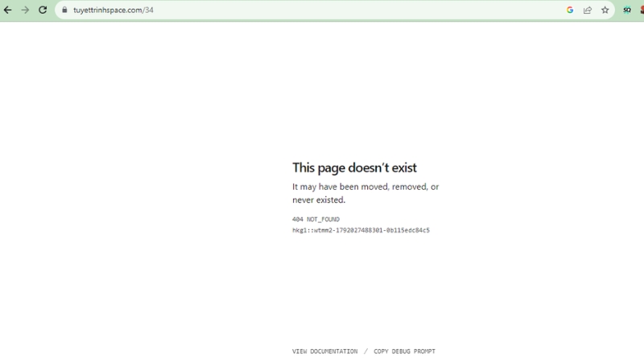Select the 404 NOT_FOUND error code
644x362 pixels.
point(316,219)
